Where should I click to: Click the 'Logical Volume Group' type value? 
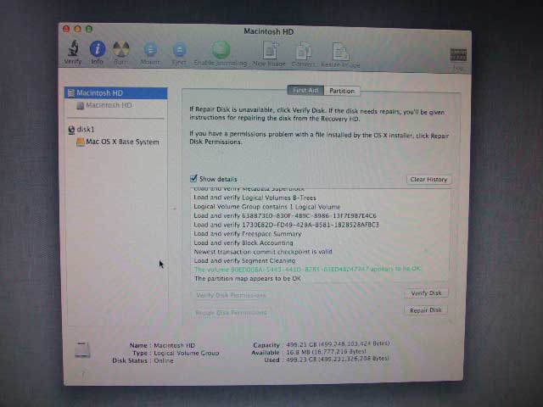click(187, 353)
